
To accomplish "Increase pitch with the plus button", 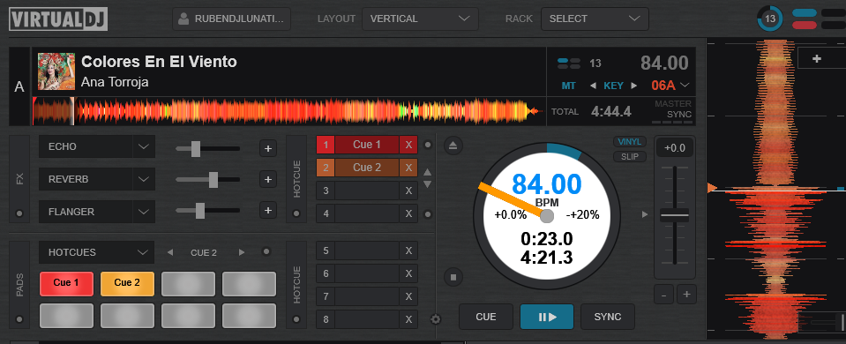I will tap(686, 295).
